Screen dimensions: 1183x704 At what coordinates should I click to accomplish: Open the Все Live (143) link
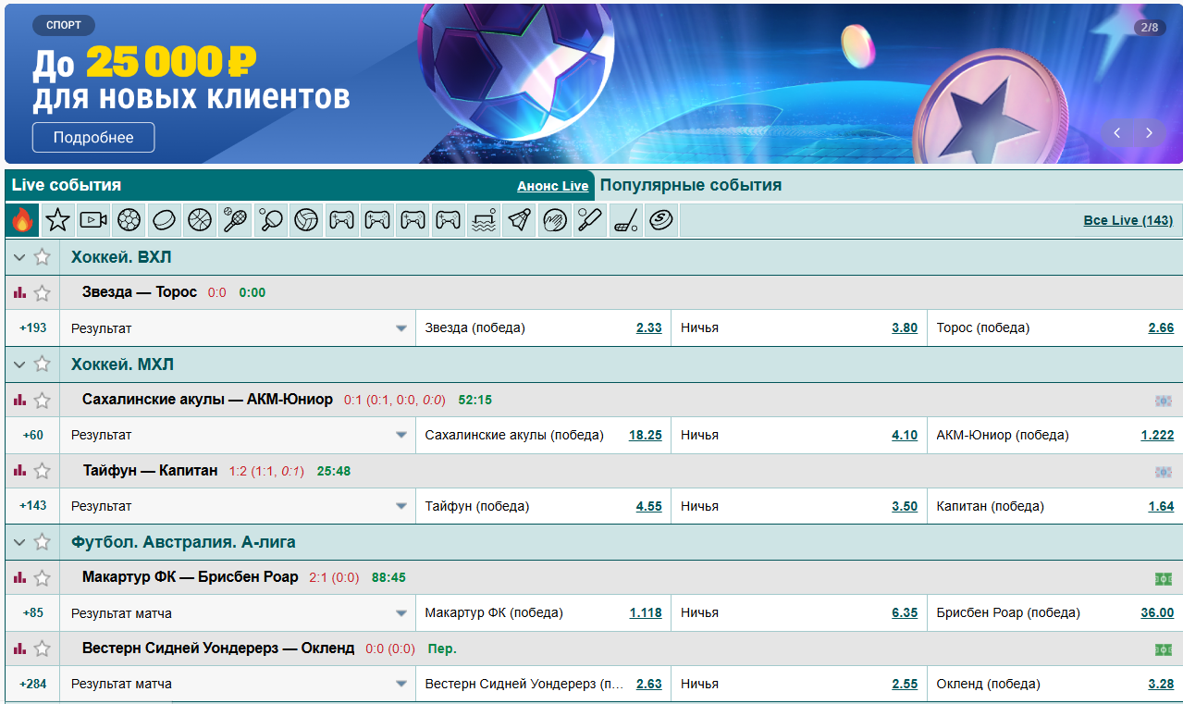(x=1128, y=220)
